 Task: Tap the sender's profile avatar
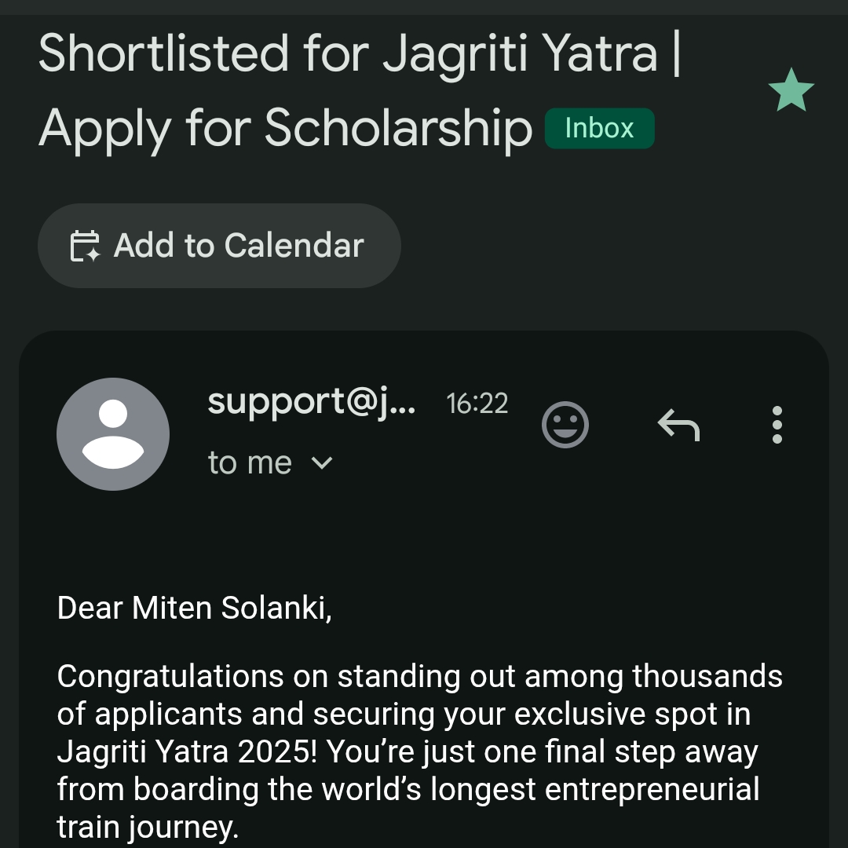tap(113, 434)
